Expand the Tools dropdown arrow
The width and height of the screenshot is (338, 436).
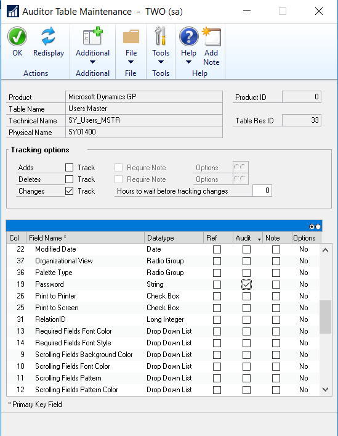click(161, 62)
